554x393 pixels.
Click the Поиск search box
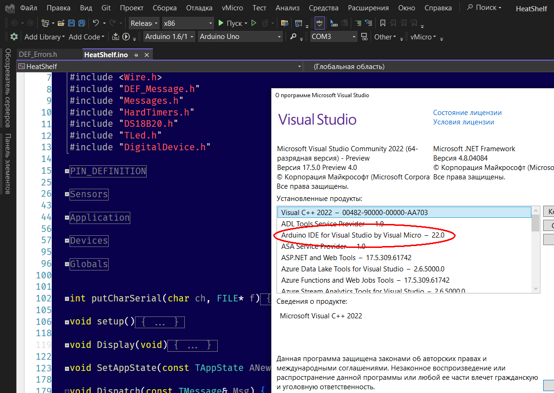point(484,8)
